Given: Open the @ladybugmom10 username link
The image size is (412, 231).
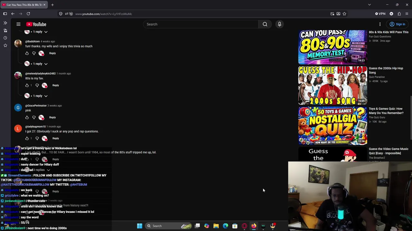Looking at the screenshot, I should (x=35, y=126).
